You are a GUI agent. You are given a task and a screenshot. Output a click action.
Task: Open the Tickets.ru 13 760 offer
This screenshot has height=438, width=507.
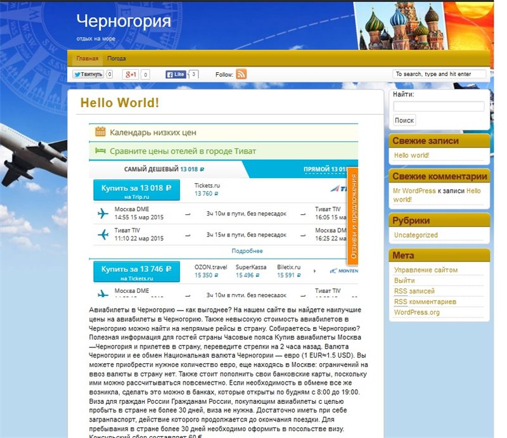click(207, 190)
